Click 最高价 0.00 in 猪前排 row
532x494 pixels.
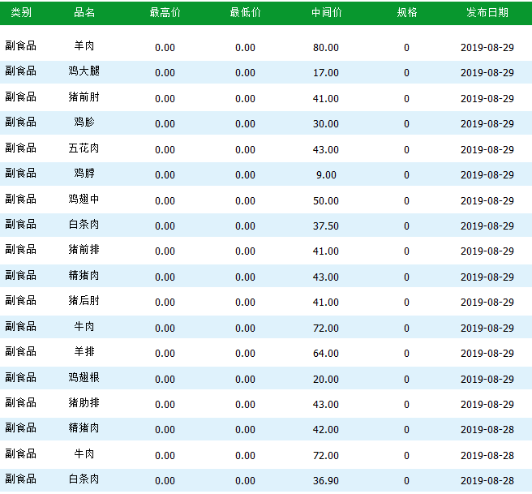165,251
